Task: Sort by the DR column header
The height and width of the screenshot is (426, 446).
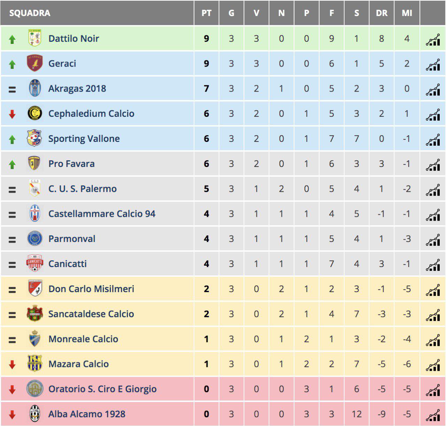Action: tap(382, 13)
